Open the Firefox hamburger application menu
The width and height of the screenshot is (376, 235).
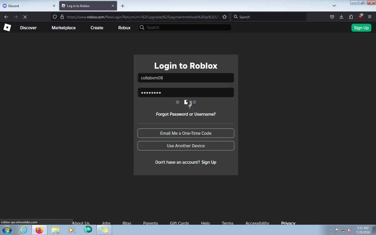click(370, 17)
